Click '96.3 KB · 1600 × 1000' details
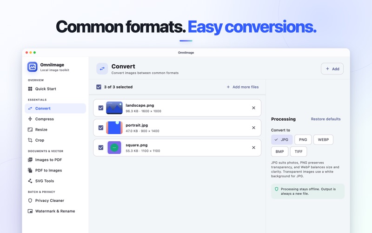 tap(143, 111)
